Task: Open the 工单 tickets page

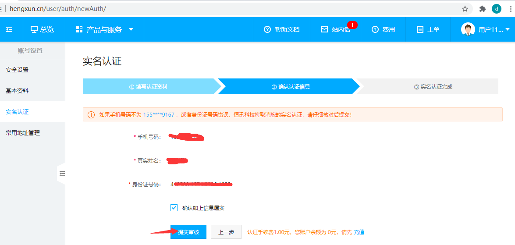Action: pos(428,29)
